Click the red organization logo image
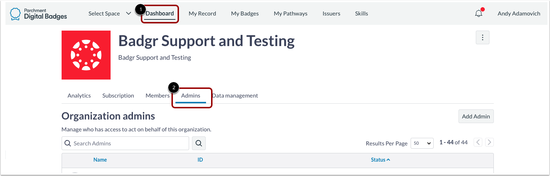Image resolution: width=550 pixels, height=176 pixels. pyautogui.click(x=86, y=55)
